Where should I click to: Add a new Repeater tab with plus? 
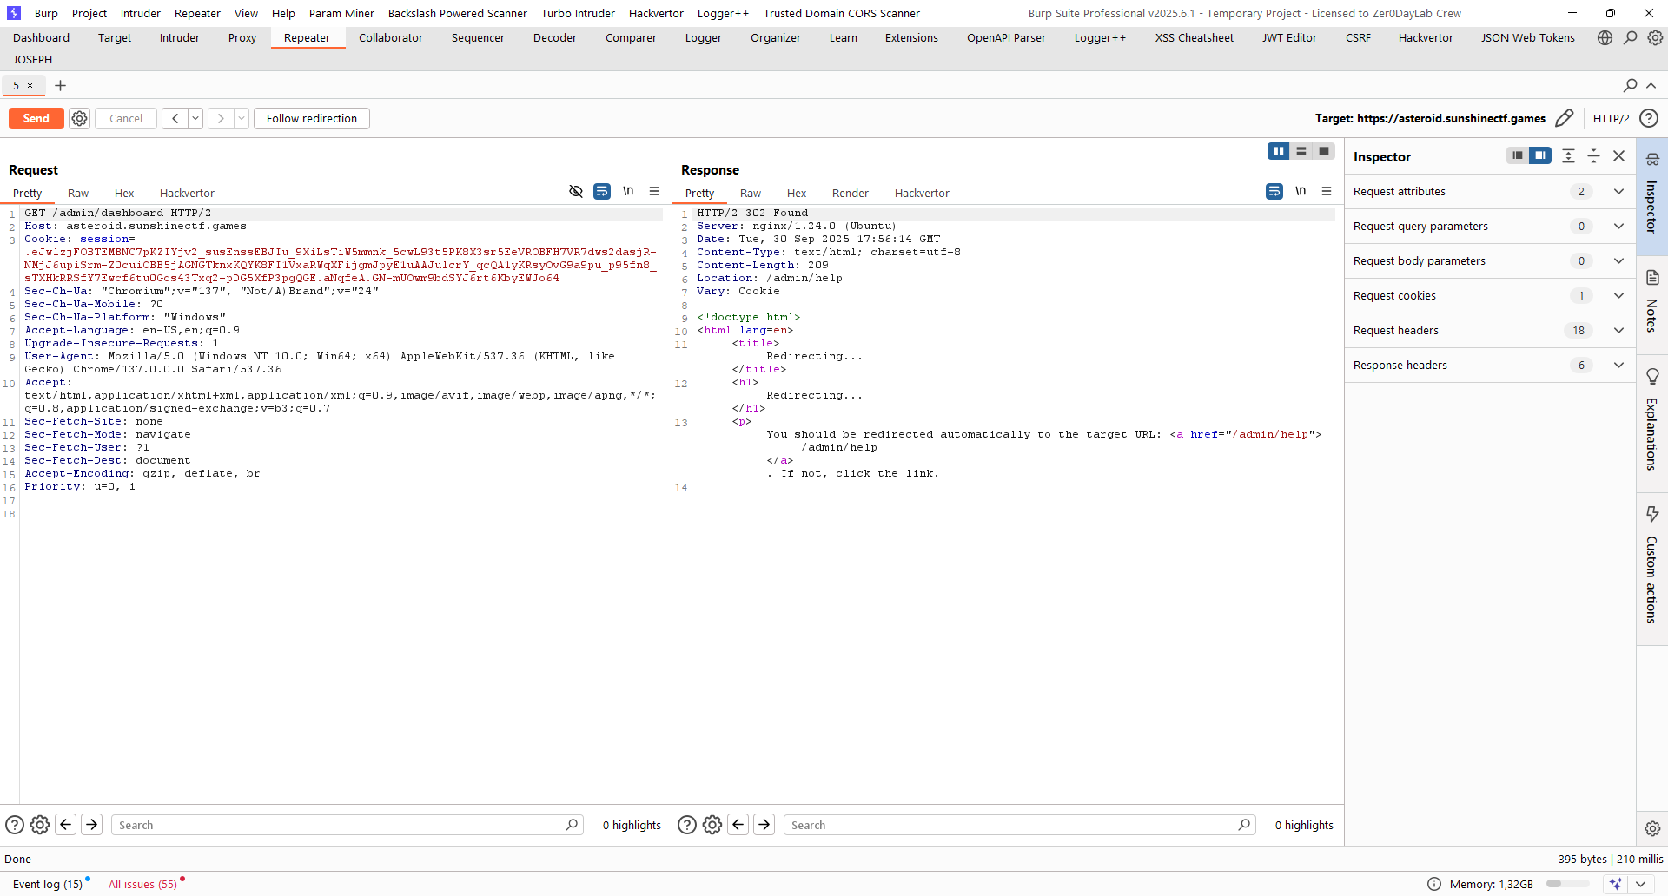pyautogui.click(x=60, y=85)
